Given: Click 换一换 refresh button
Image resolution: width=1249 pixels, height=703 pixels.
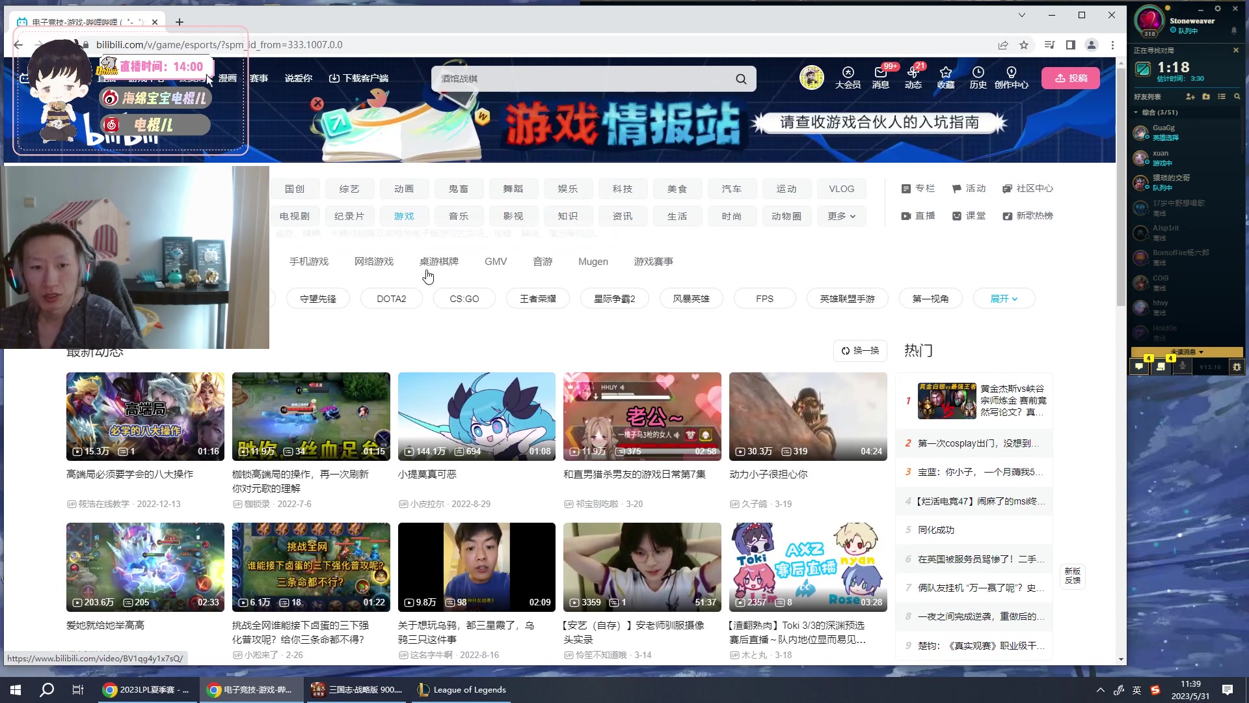Looking at the screenshot, I should [861, 351].
